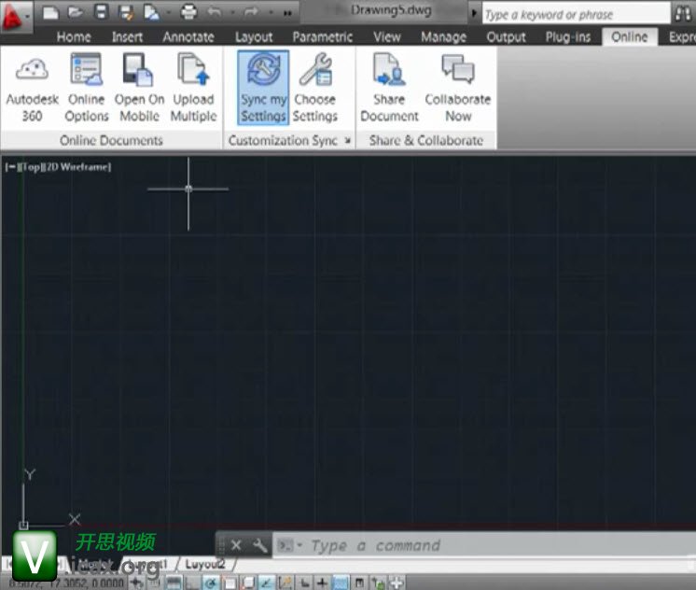Switch to the Insert ribbon tab
This screenshot has width=696, height=590.
pos(128,36)
